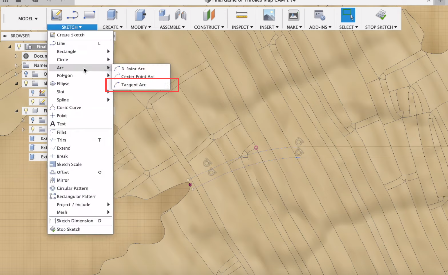Click the 3D Print icon above MAKE

tap(293, 15)
